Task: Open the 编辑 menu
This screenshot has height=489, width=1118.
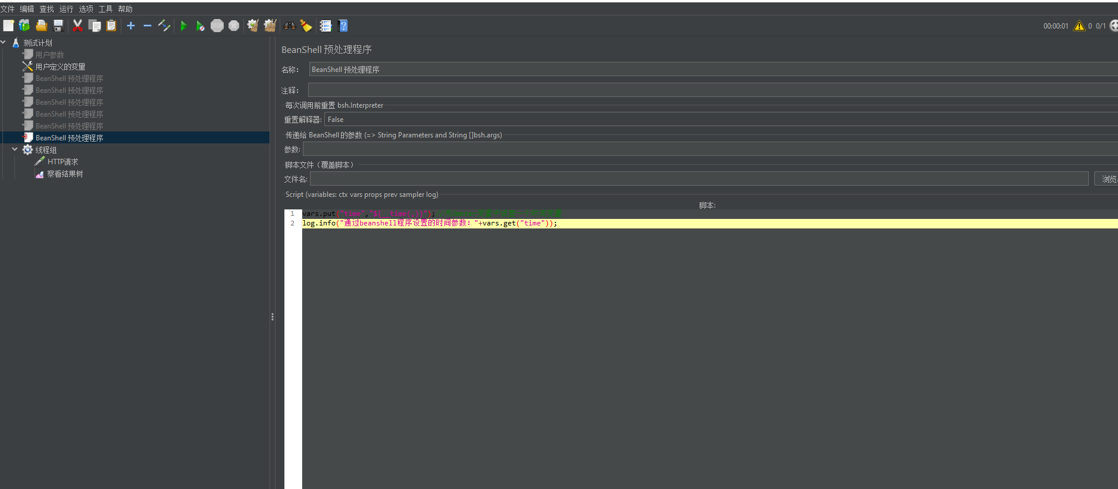Action: click(27, 9)
